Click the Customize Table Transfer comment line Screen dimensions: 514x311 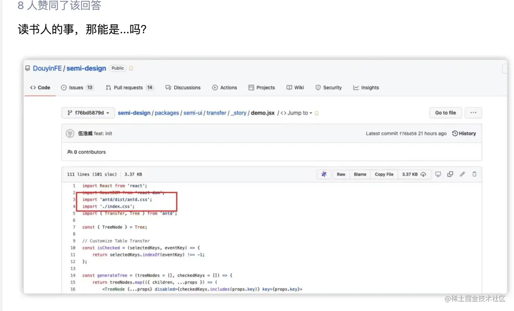116,241
